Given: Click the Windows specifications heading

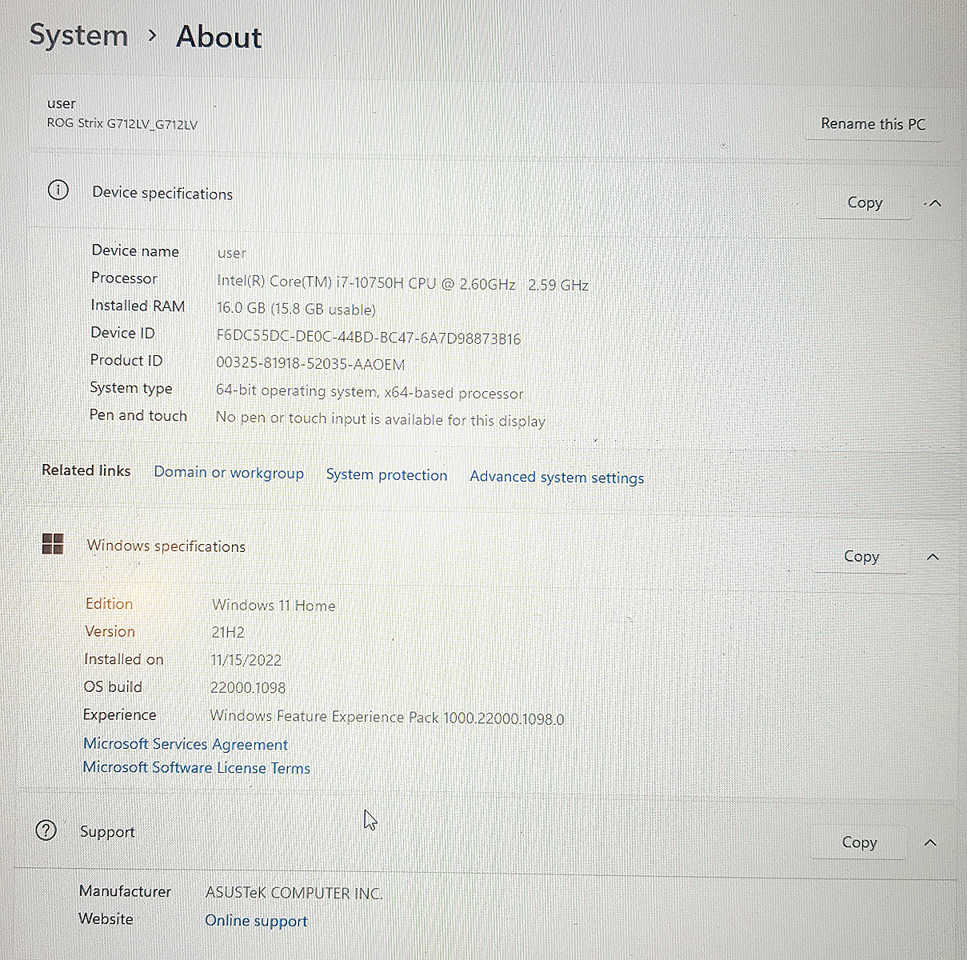Looking at the screenshot, I should pyautogui.click(x=166, y=546).
